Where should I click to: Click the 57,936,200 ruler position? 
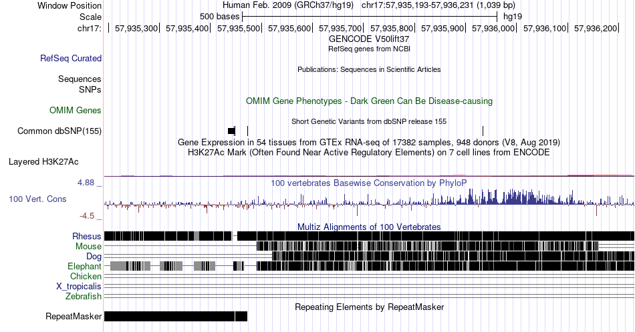tap(596, 28)
